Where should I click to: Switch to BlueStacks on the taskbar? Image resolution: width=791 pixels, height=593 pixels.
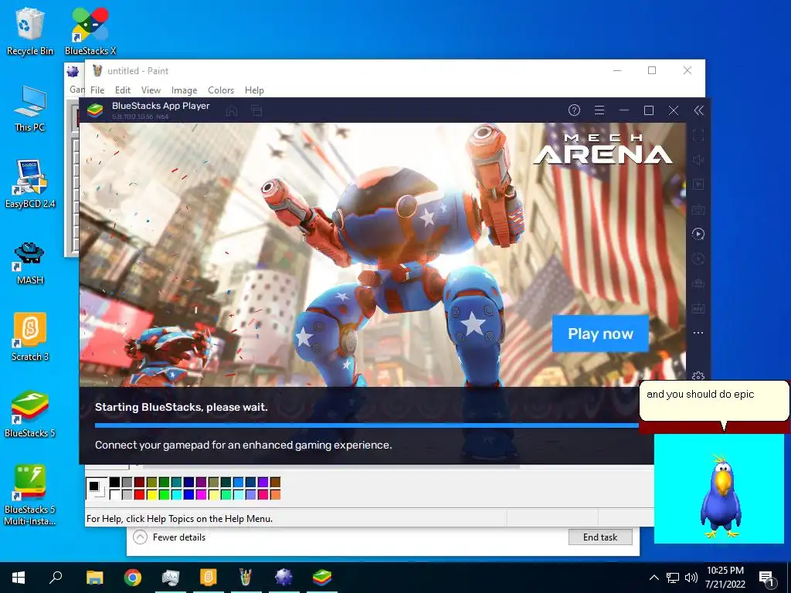pyautogui.click(x=322, y=578)
